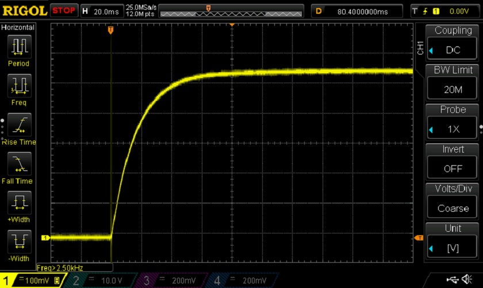Screen dimensions: 483x288
Task: Click the USB status icon
Action: [453, 279]
